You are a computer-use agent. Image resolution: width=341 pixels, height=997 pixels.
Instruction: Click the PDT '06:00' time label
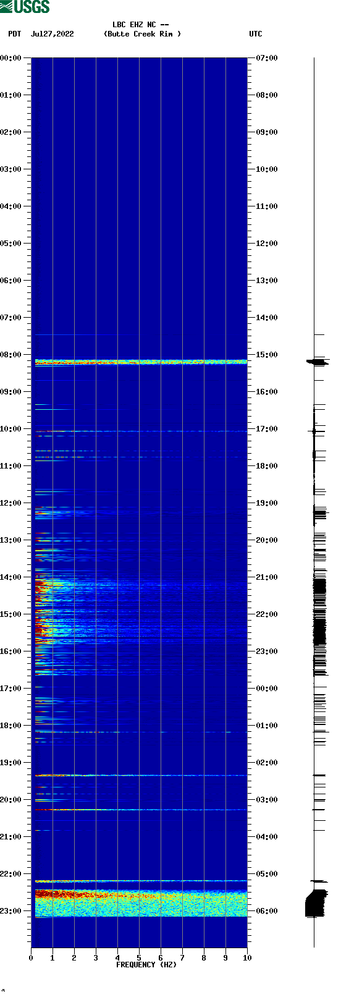(11, 281)
